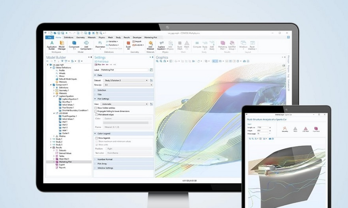Toggle Show legends checkbox
This screenshot has height=208, width=348.
point(97,138)
